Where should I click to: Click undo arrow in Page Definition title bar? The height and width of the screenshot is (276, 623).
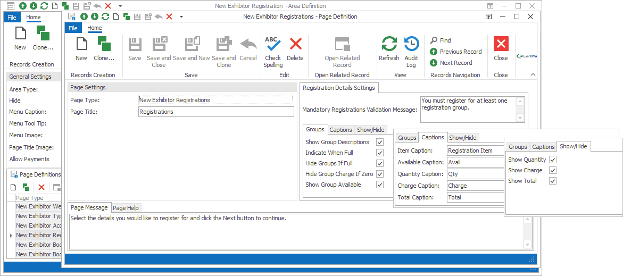tap(159, 16)
